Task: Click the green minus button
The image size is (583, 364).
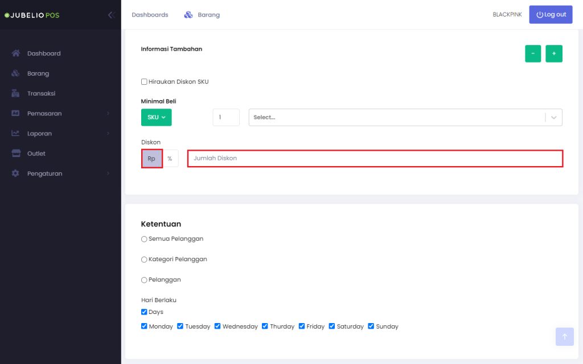Action: 533,53
